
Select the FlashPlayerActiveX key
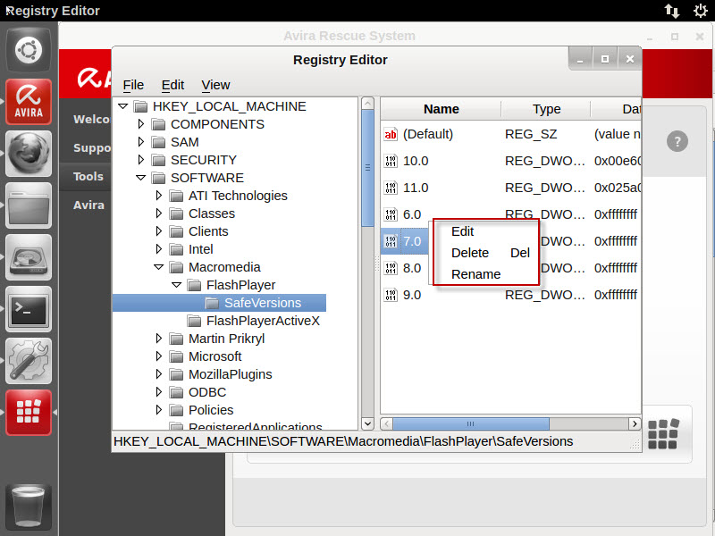[263, 321]
